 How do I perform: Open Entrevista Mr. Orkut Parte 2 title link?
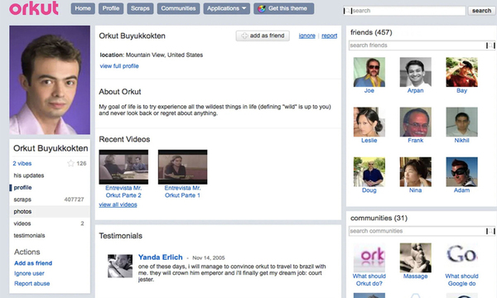click(123, 191)
